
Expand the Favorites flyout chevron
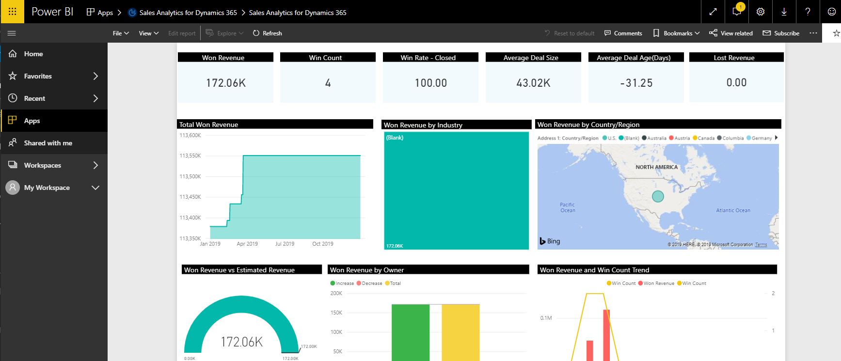(x=95, y=76)
